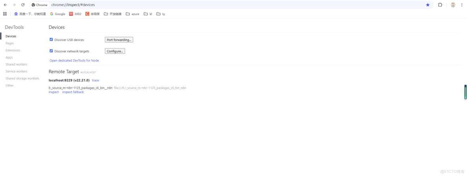Screen dimensions: 467x176
Task: Open the Google bookmark
Action: coord(58,14)
